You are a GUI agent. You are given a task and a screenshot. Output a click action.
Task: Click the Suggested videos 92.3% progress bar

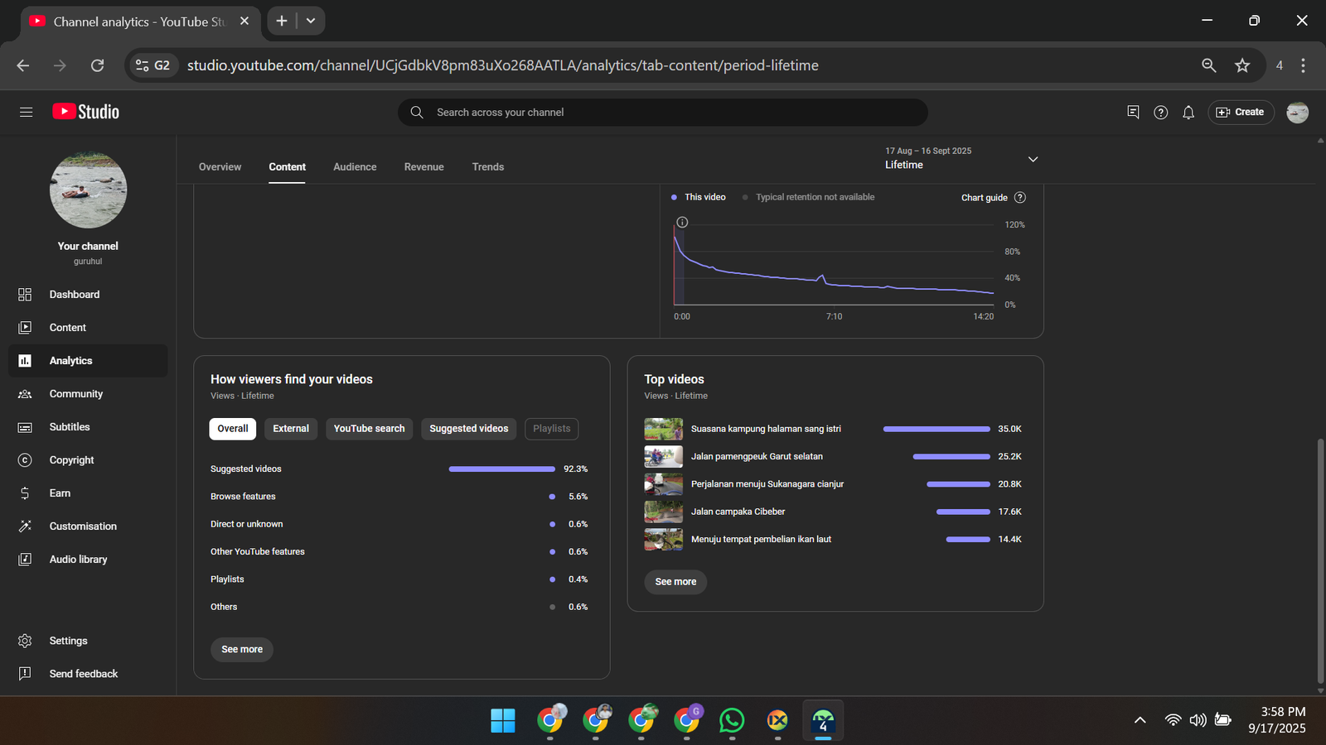pyautogui.click(x=501, y=469)
